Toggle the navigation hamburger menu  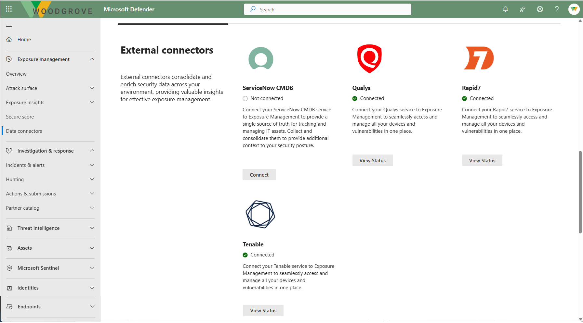(9, 25)
